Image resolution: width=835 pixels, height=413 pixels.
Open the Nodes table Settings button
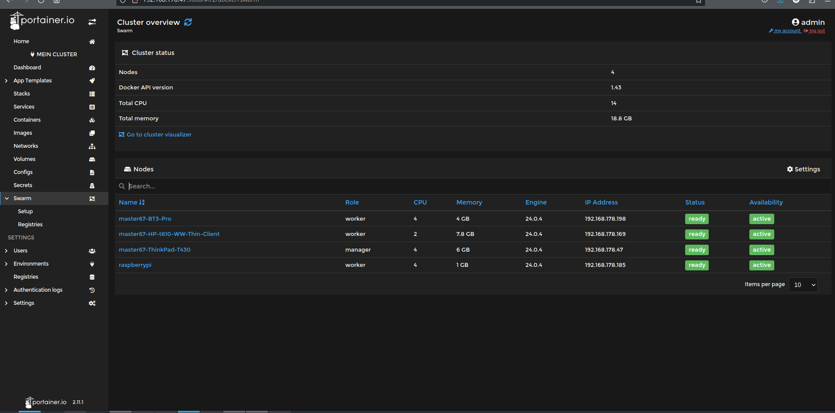[804, 169]
